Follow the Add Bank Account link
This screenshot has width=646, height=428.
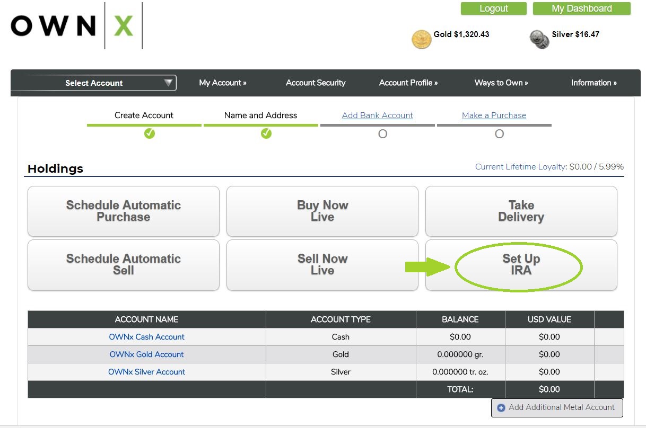(378, 115)
